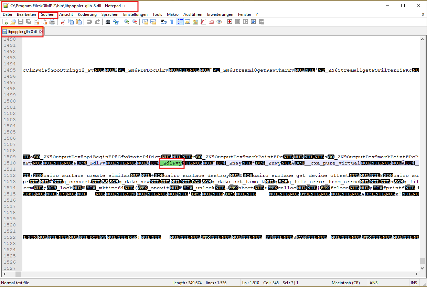
Task: Click the horizontal scrollbar thumb
Action: pos(18,274)
